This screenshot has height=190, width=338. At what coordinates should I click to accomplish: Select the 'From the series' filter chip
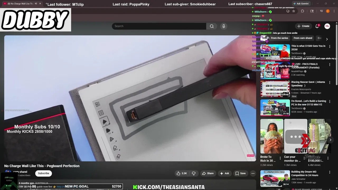(279, 38)
